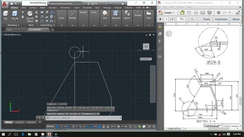Image resolution: width=244 pixels, height=137 pixels.
Task: Click the Print icon in Acrobat toolbar
Action: 196,13
